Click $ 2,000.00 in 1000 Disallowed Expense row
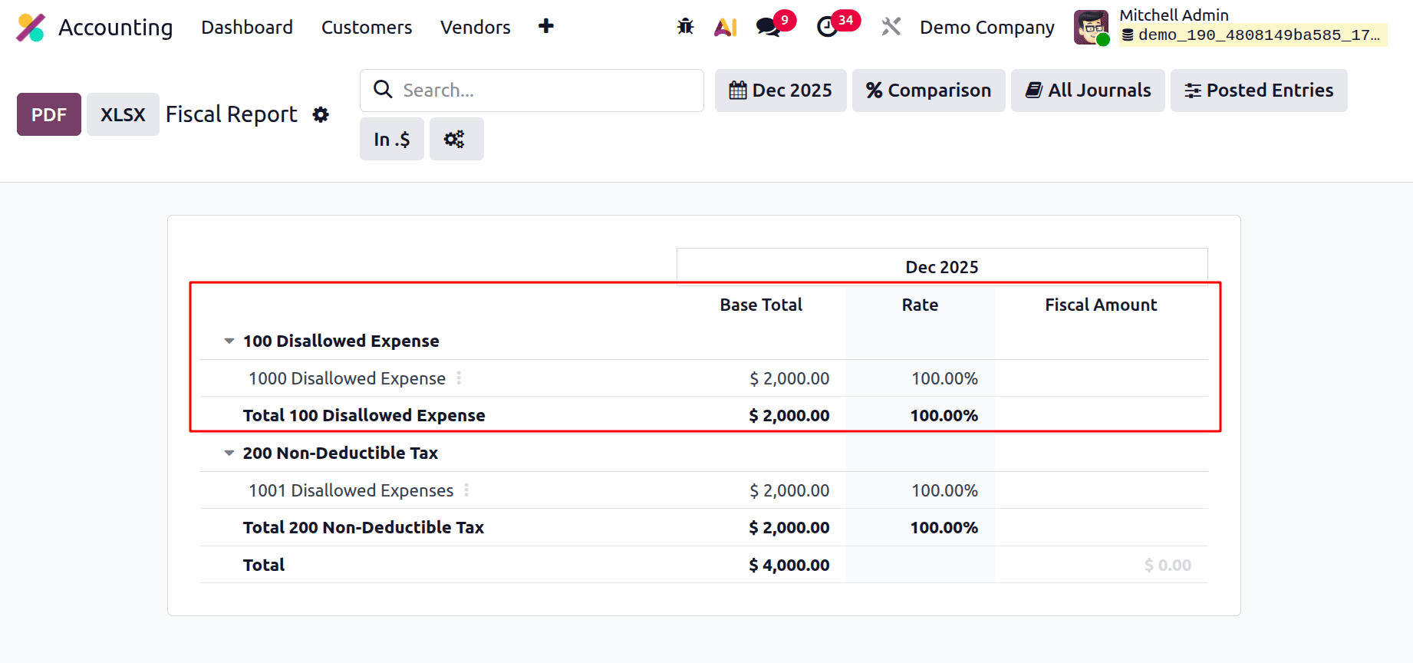Image resolution: width=1413 pixels, height=663 pixels. coord(789,378)
